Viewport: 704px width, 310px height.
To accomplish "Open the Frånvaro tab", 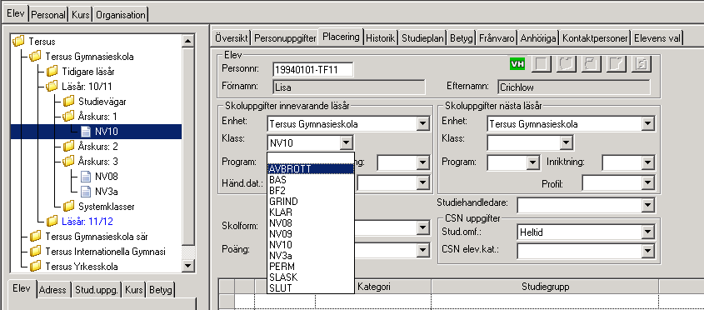I will click(496, 38).
